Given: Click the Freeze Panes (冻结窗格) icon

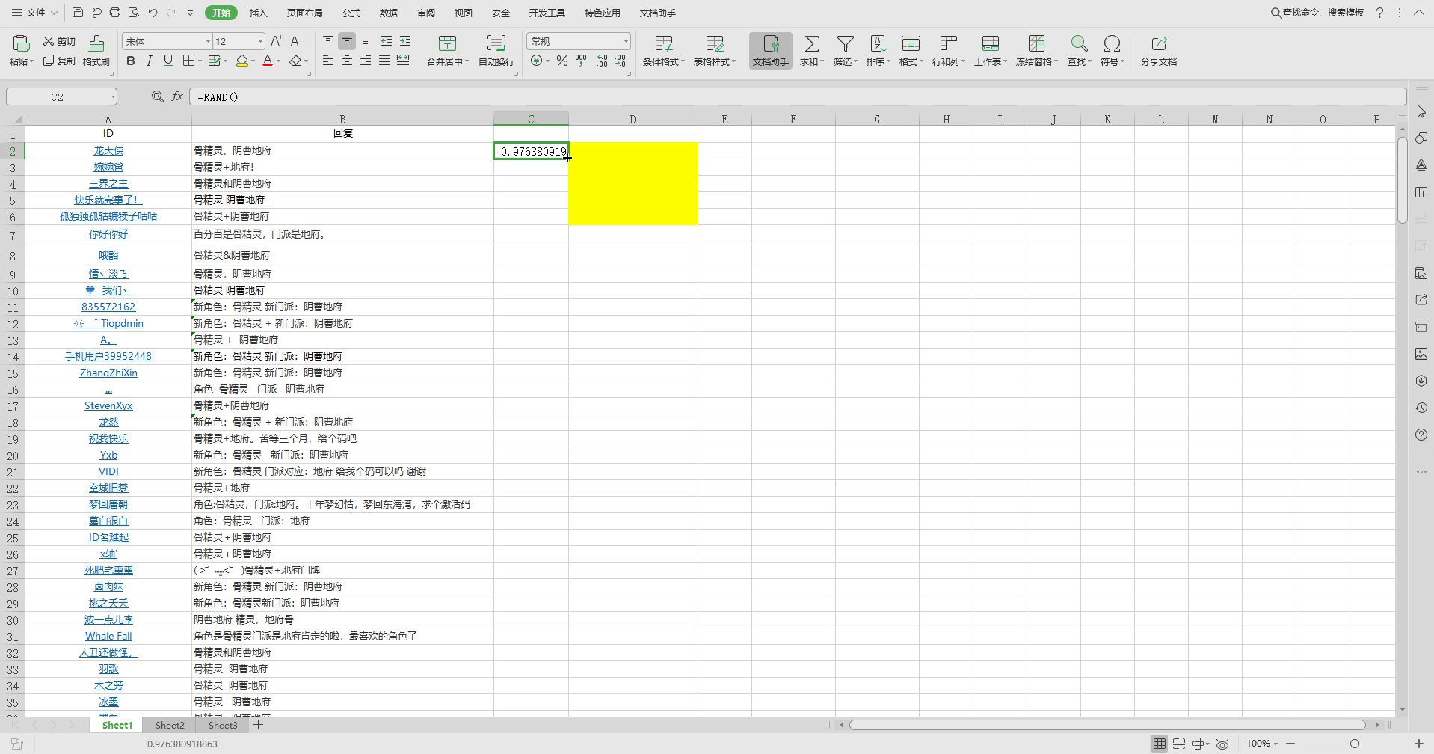Looking at the screenshot, I should click(1036, 43).
